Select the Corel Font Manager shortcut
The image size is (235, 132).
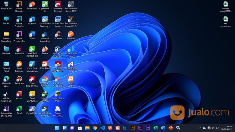tap(32, 67)
